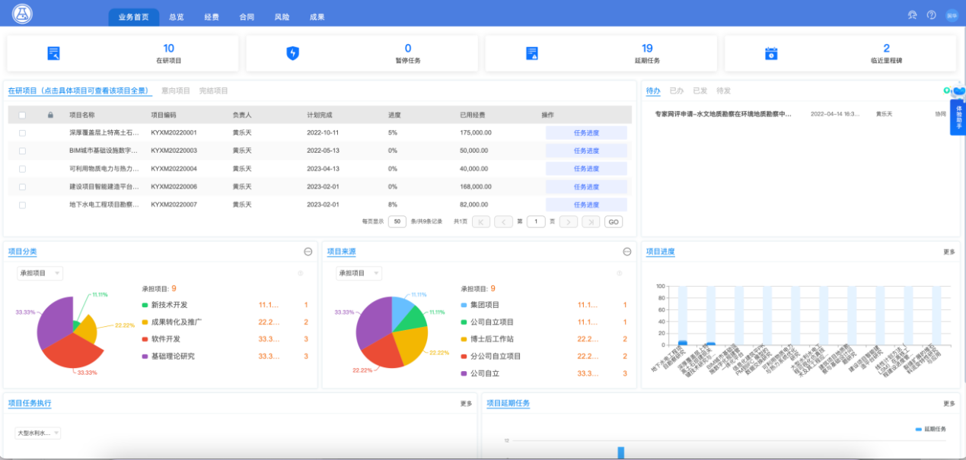966x460 pixels.
Task: Expand the 承担项目 dropdown in 项目分类
Action: tap(40, 273)
